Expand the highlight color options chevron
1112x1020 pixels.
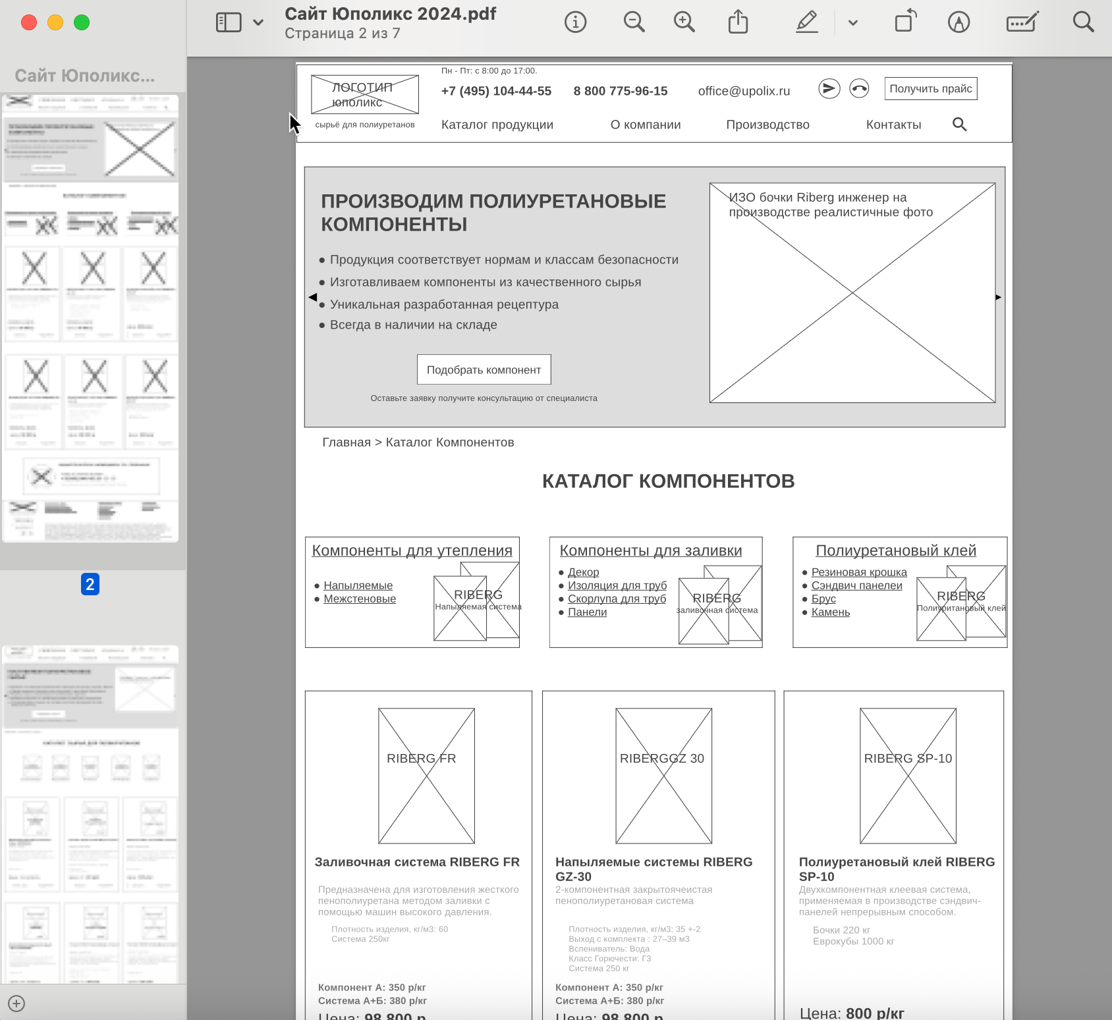853,23
